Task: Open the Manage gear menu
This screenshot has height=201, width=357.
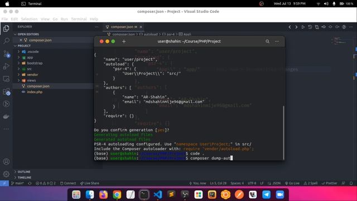Action: pos(6,174)
